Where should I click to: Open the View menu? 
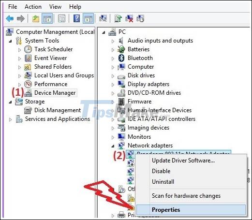pyautogui.click(x=55, y=7)
